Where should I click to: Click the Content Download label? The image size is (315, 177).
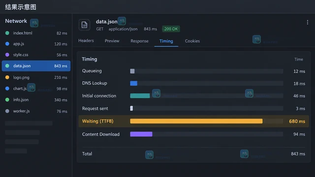pos(100,134)
